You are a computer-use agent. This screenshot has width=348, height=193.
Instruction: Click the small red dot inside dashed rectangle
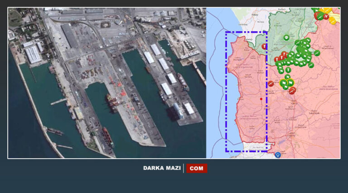261,98
